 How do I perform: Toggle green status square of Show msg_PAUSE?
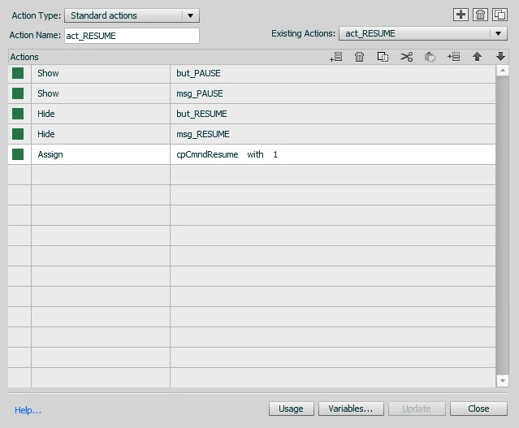click(18, 93)
